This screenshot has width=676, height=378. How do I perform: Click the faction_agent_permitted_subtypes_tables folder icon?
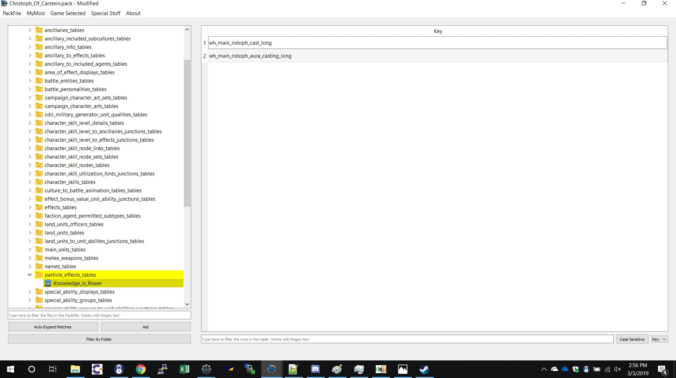[x=39, y=216]
